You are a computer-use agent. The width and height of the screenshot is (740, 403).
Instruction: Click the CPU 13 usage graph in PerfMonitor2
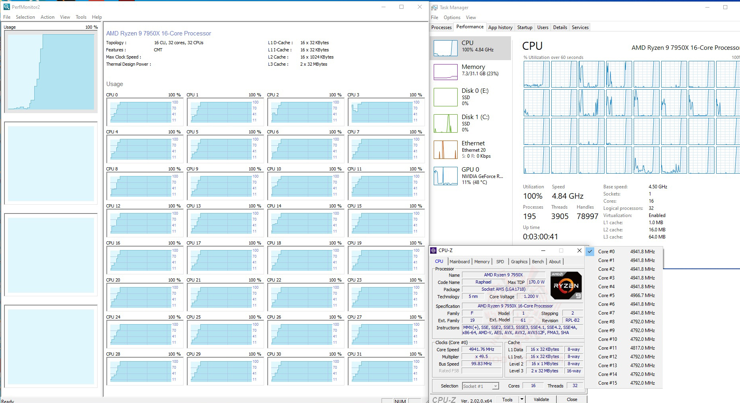coord(225,223)
